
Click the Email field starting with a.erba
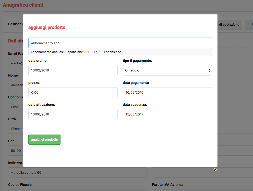point(15,63)
